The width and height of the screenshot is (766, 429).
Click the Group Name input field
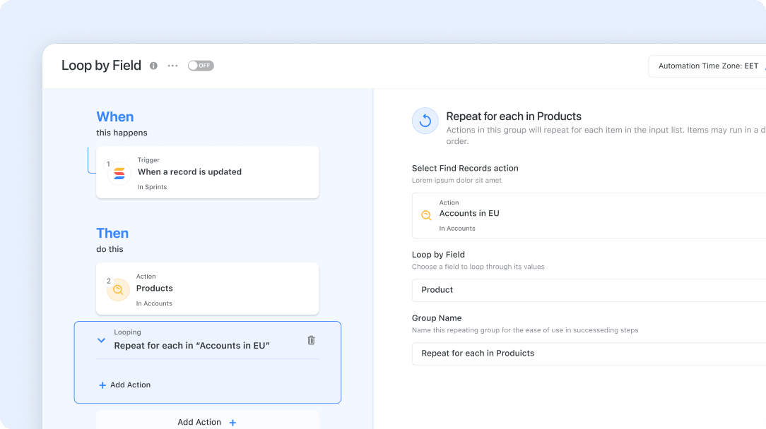tap(589, 354)
